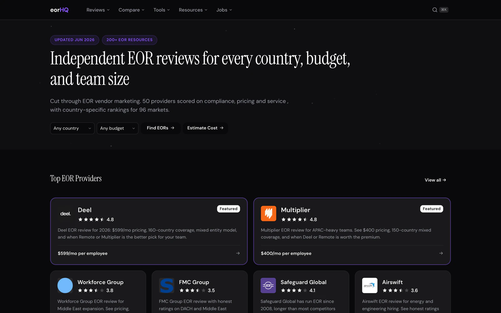Click the Multiplier orange logo
This screenshot has width=501, height=313.
(x=269, y=213)
